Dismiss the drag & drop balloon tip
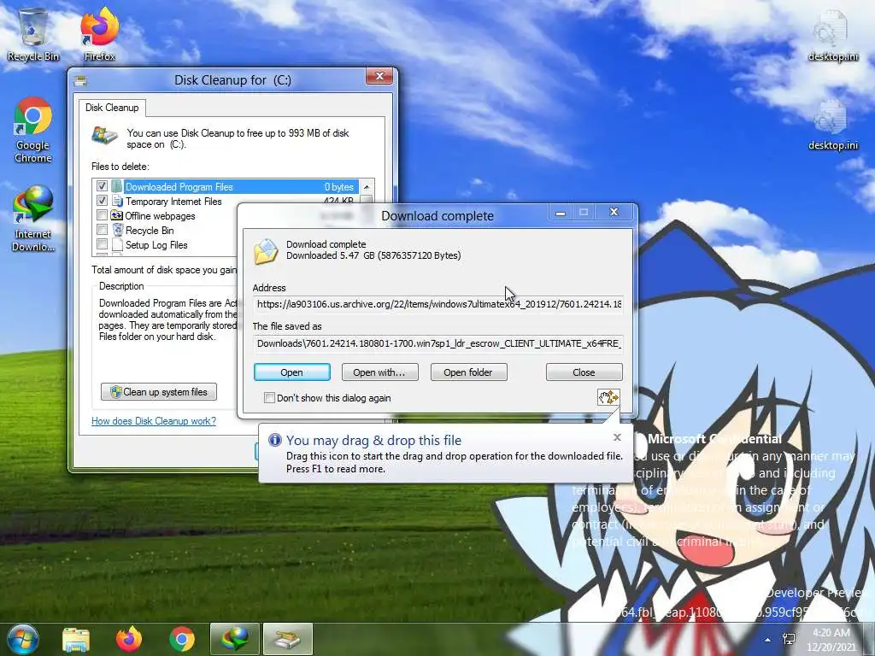 click(617, 437)
